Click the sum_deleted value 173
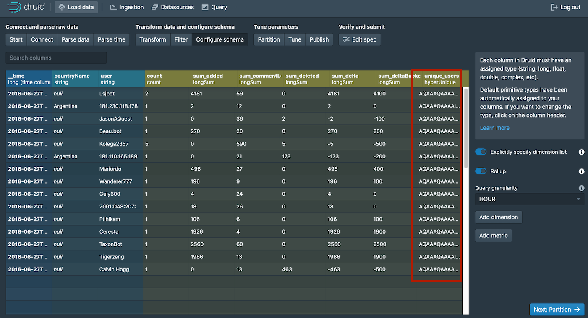Viewport: 588px width, 318px height. coord(287,156)
